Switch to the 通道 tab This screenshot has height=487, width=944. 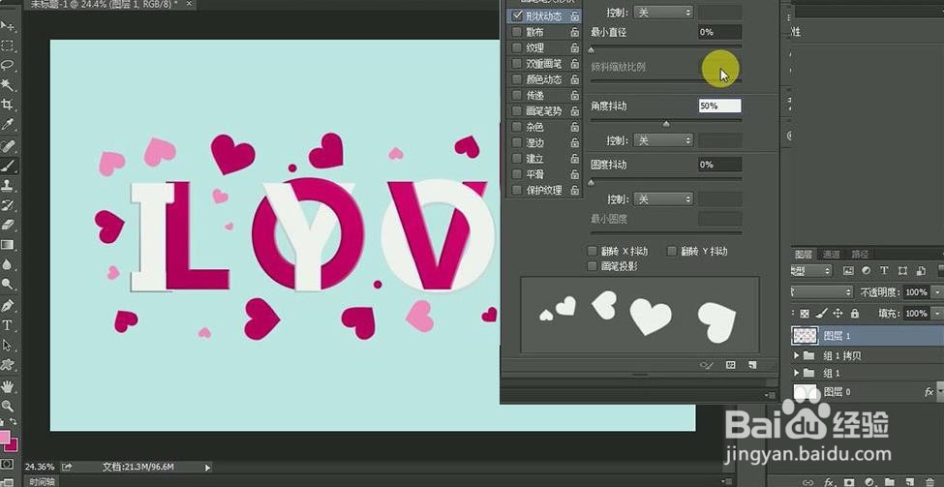pyautogui.click(x=831, y=255)
